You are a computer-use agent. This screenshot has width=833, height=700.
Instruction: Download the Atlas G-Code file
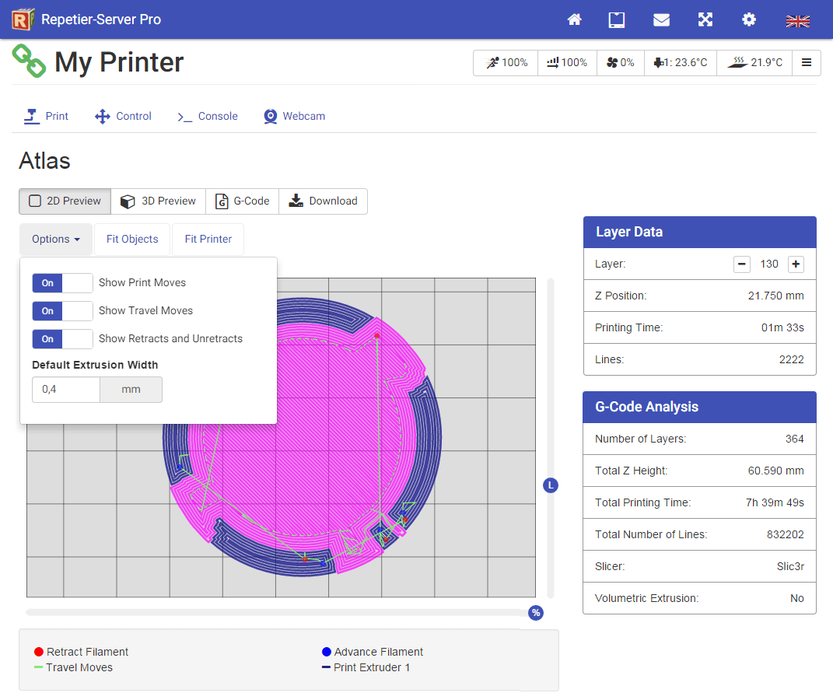(x=324, y=201)
